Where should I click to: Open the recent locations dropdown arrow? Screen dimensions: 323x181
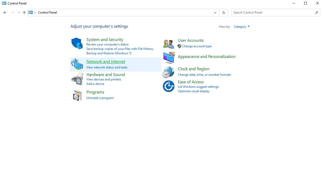(19, 13)
